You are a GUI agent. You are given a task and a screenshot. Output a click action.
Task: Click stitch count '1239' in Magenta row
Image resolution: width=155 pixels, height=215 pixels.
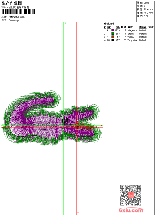pyautogui.click(x=117, y=30)
